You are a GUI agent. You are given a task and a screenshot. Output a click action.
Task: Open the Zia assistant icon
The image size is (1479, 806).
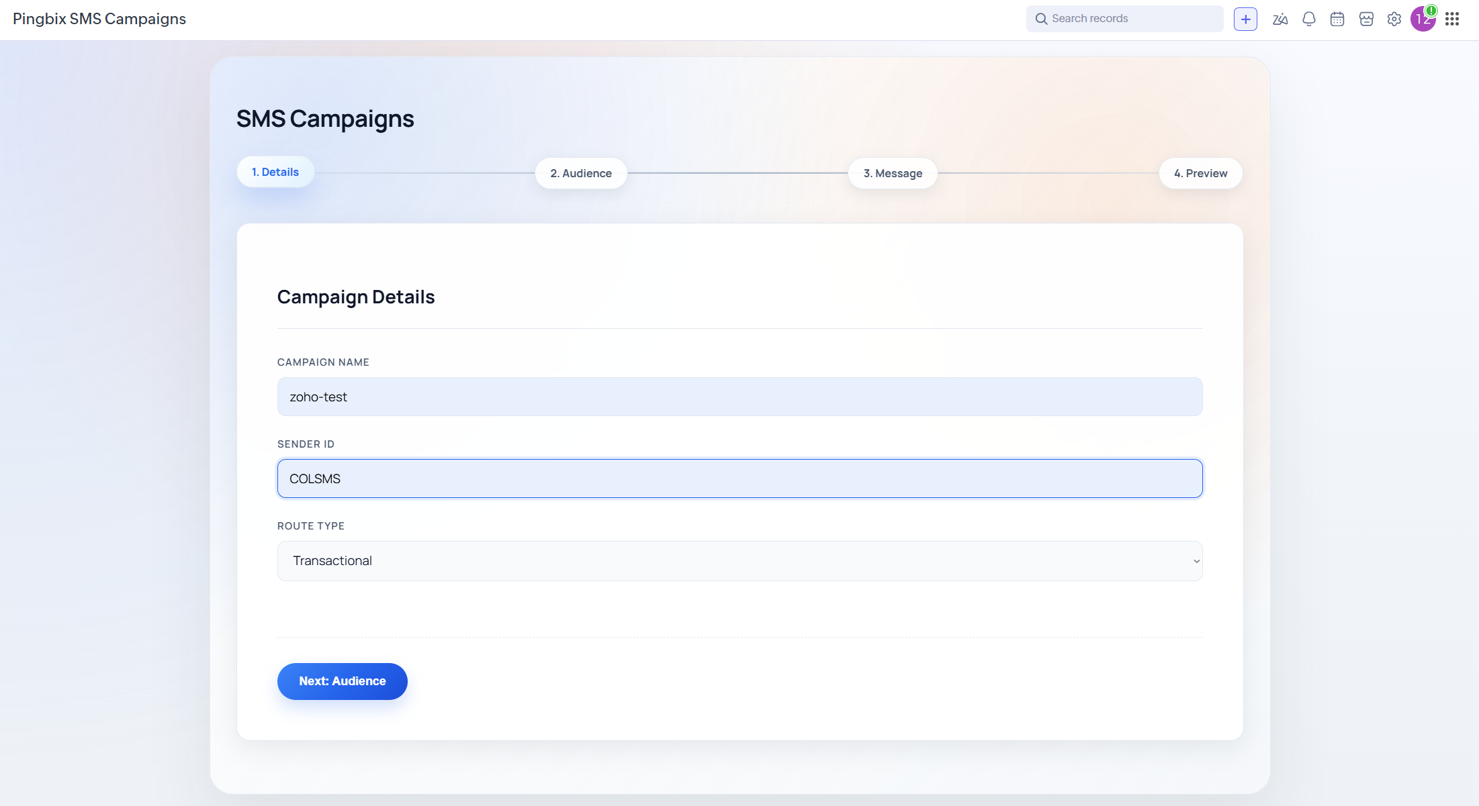(x=1280, y=19)
